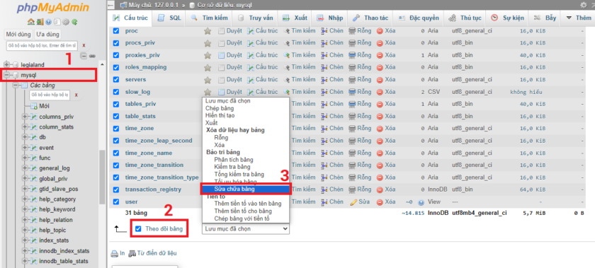Delete the procs_priv table with Xóa
The image size is (595, 268).
click(x=386, y=43)
